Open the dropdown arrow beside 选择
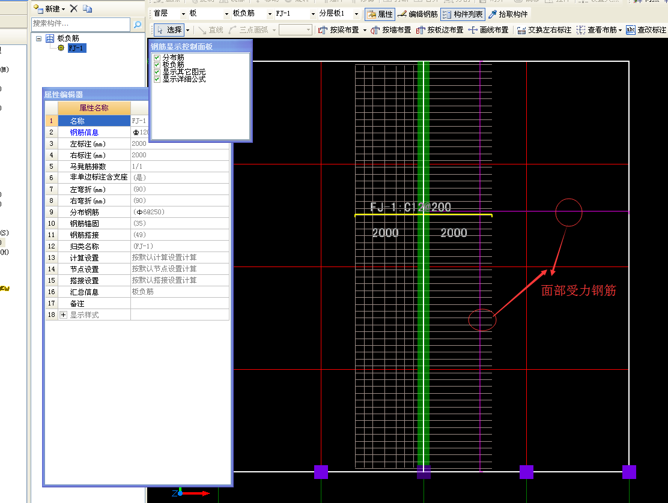Viewport: 668px width, 503px height. point(187,30)
